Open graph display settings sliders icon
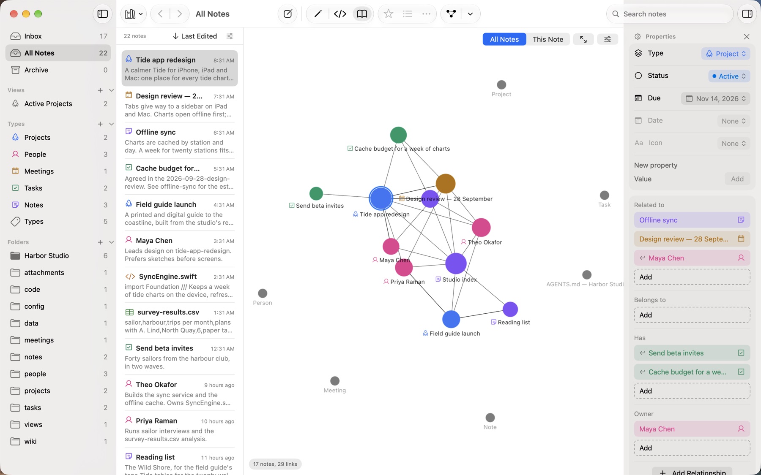The height and width of the screenshot is (475, 761). (x=608, y=39)
